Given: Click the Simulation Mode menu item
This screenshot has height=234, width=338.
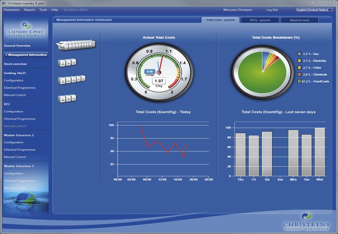Looking at the screenshot, I should coord(76,10).
